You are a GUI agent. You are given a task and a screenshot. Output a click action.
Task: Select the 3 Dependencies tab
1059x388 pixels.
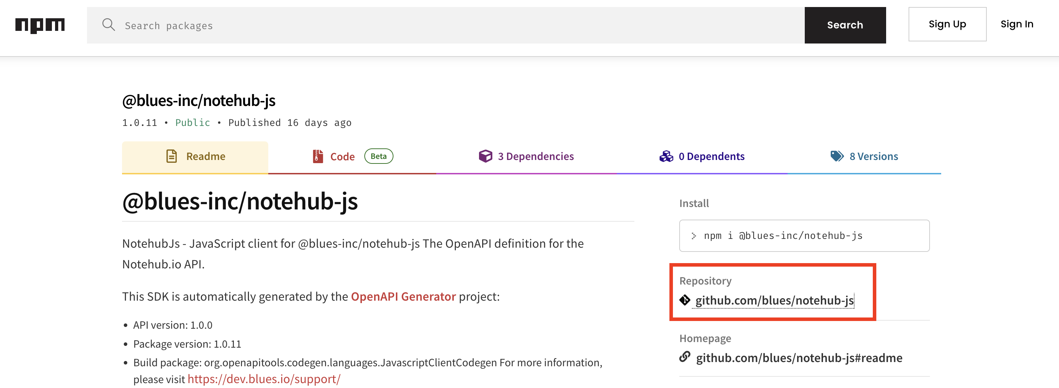click(536, 156)
